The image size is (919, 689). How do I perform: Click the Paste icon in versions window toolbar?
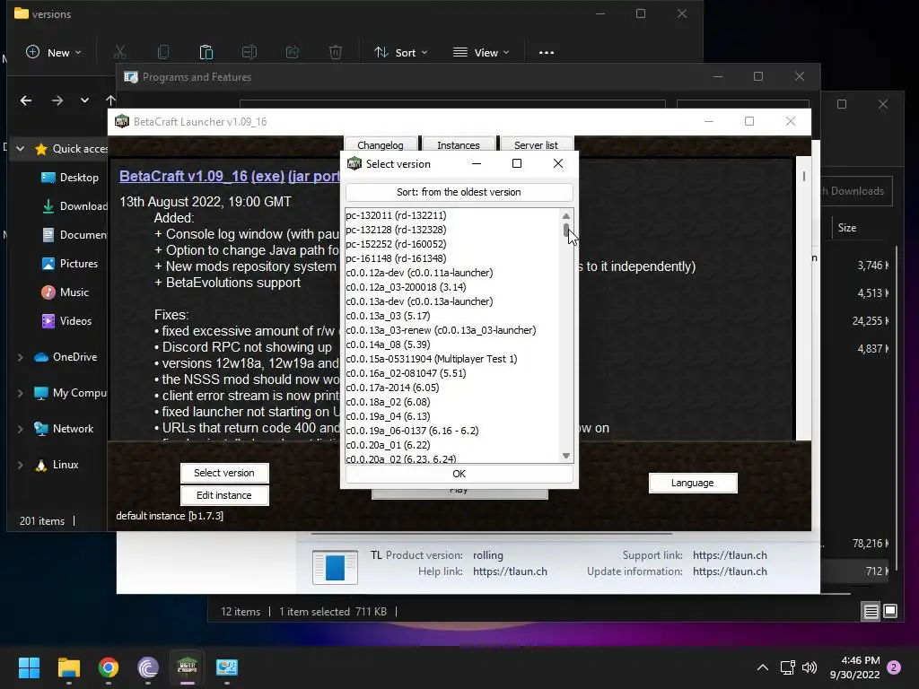pos(206,52)
